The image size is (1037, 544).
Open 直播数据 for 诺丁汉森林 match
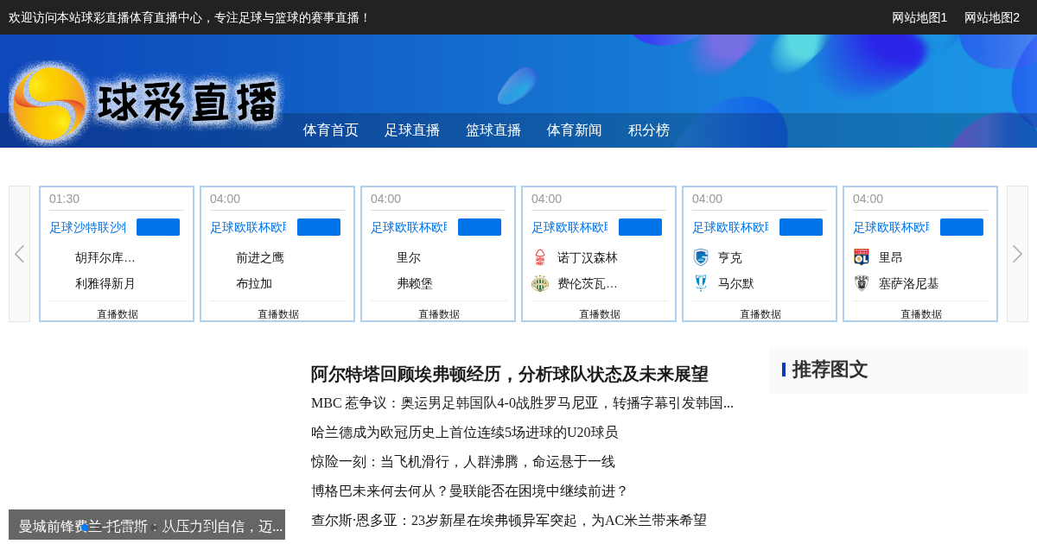tap(600, 314)
